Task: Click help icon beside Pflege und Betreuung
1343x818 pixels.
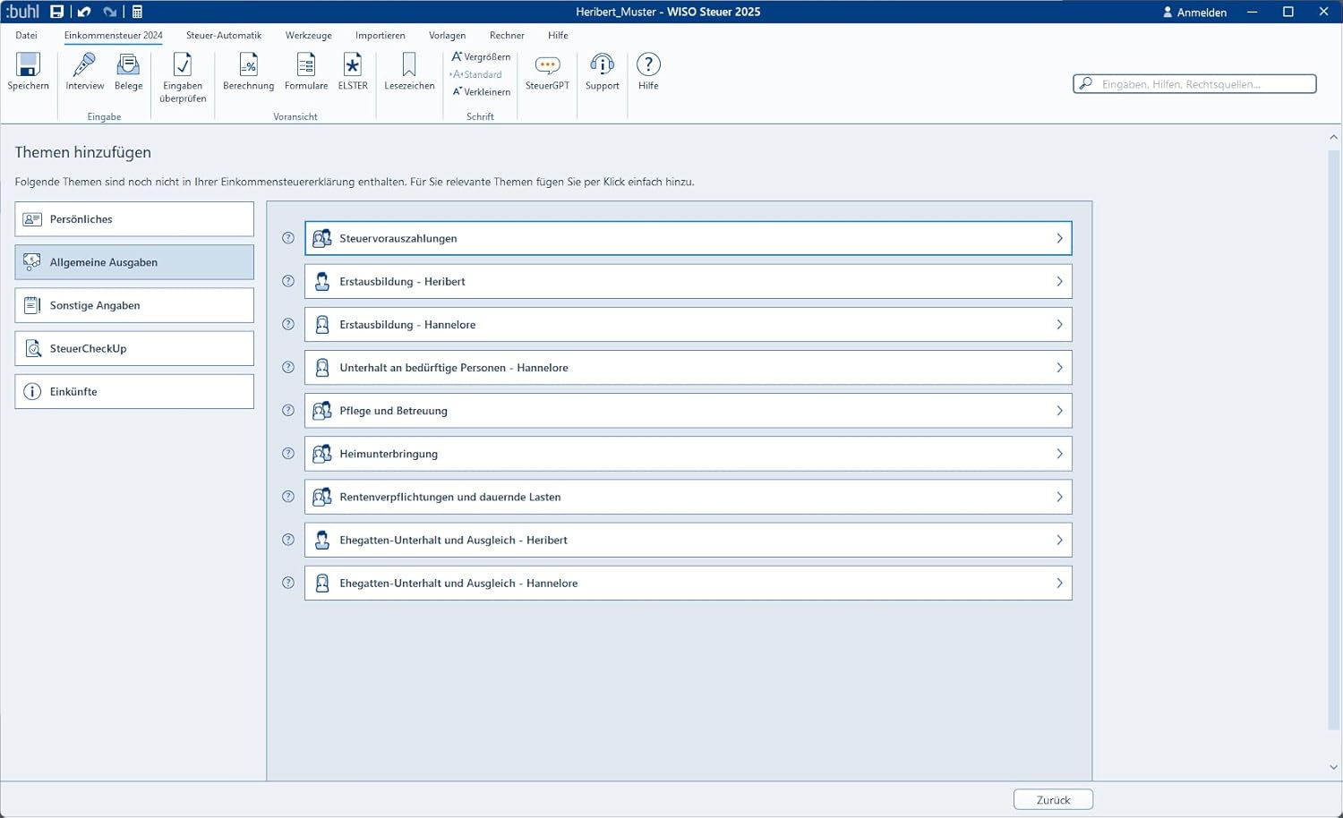Action: click(288, 410)
